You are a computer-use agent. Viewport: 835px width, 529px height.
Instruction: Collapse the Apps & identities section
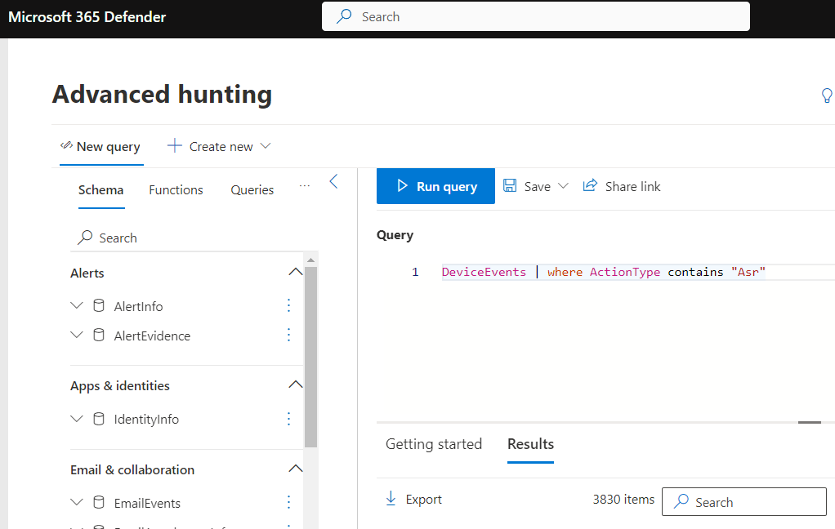pos(296,385)
